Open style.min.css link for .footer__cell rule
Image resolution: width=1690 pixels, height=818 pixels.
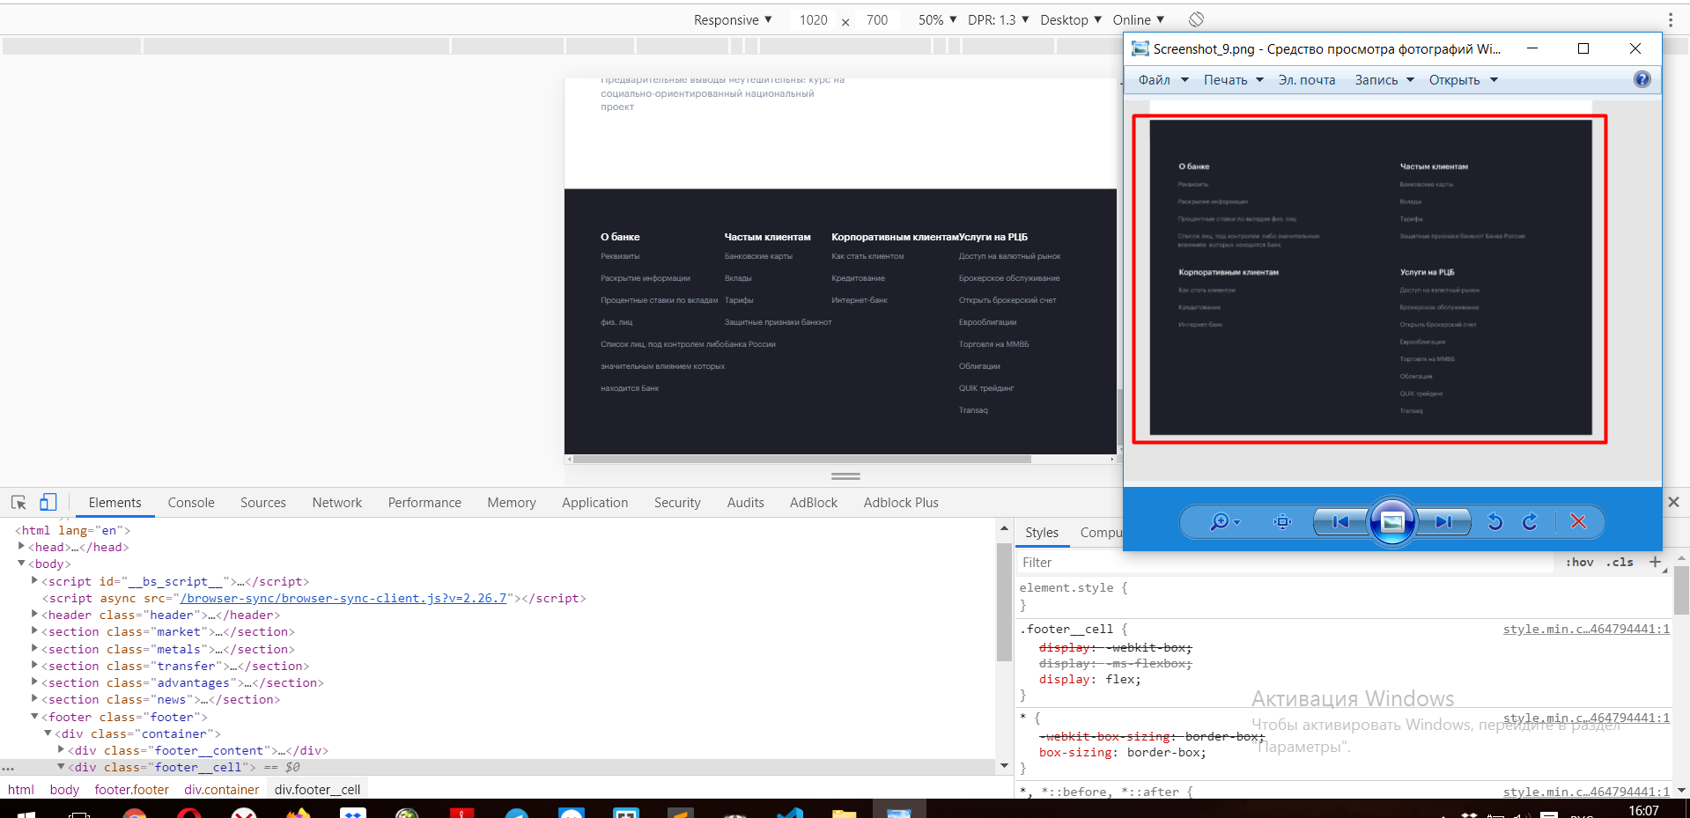tap(1586, 629)
